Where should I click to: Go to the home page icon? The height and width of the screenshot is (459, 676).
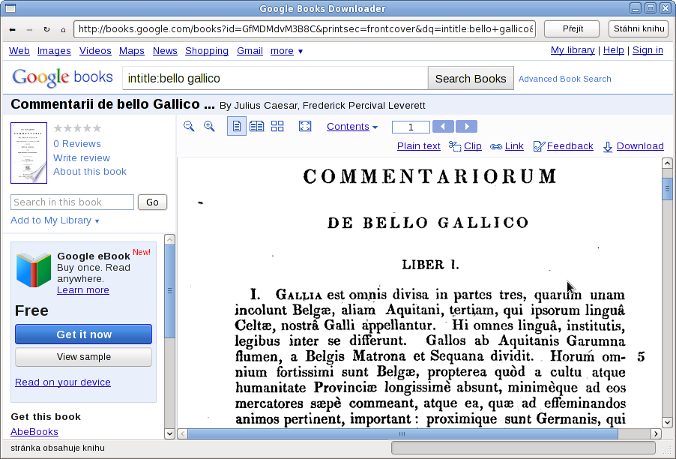(x=64, y=29)
